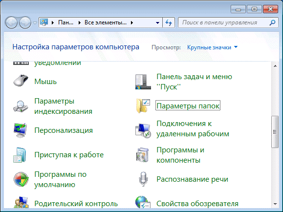The height and width of the screenshot is (212, 283).
Task: Expand the arrow after Все элементы breadcrumb
Action: (132, 23)
